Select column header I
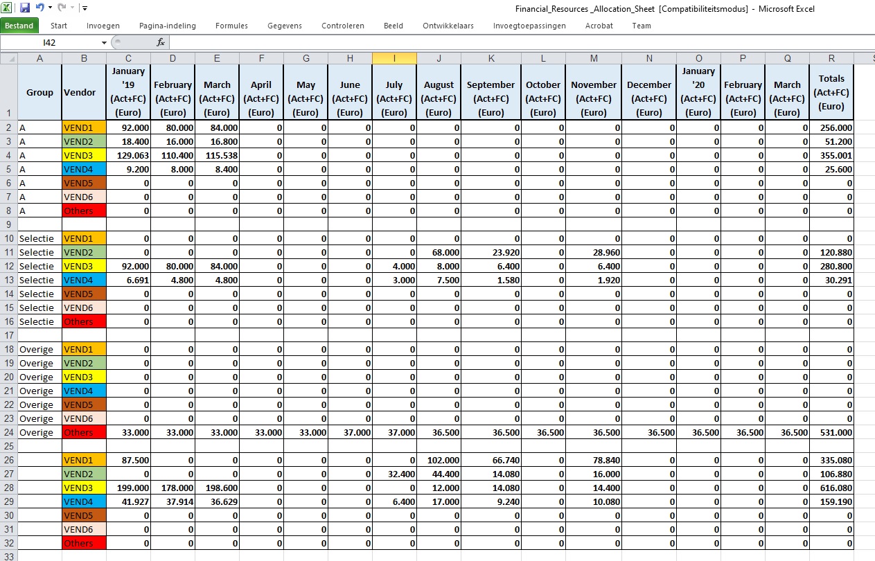This screenshot has height=561, width=875. [x=394, y=58]
